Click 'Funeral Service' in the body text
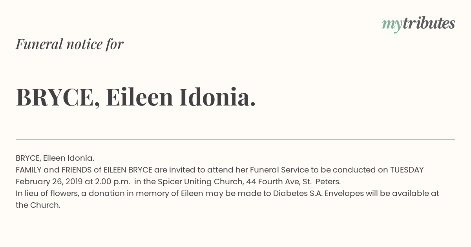 [279, 170]
